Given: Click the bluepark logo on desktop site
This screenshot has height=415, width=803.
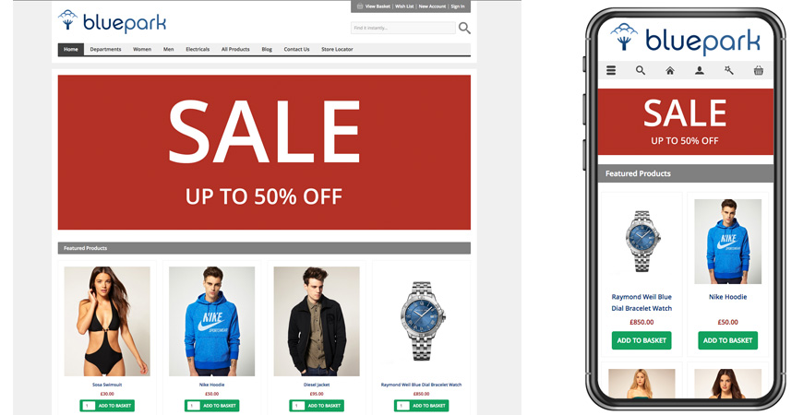Looking at the screenshot, I should (113, 21).
